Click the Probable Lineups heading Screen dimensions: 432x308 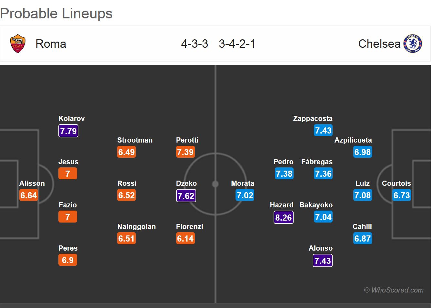click(x=56, y=14)
